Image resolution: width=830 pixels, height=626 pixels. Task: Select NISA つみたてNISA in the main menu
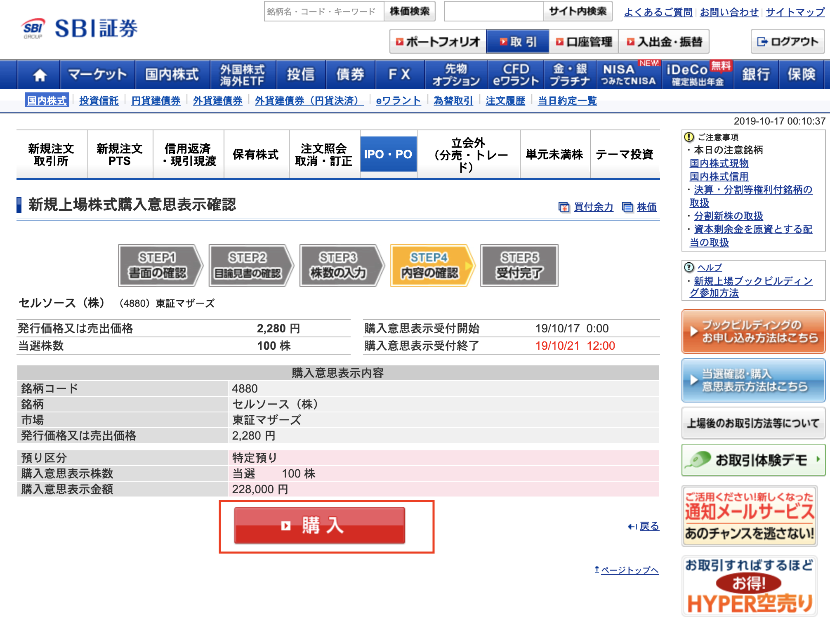pos(629,75)
